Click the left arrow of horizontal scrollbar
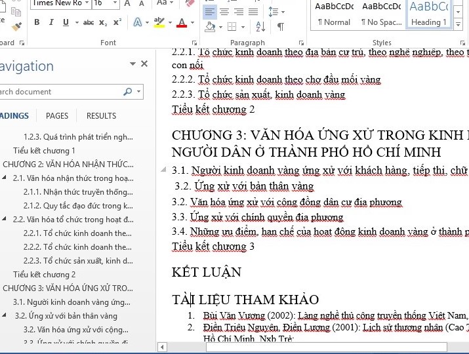 pyautogui.click(x=162, y=347)
